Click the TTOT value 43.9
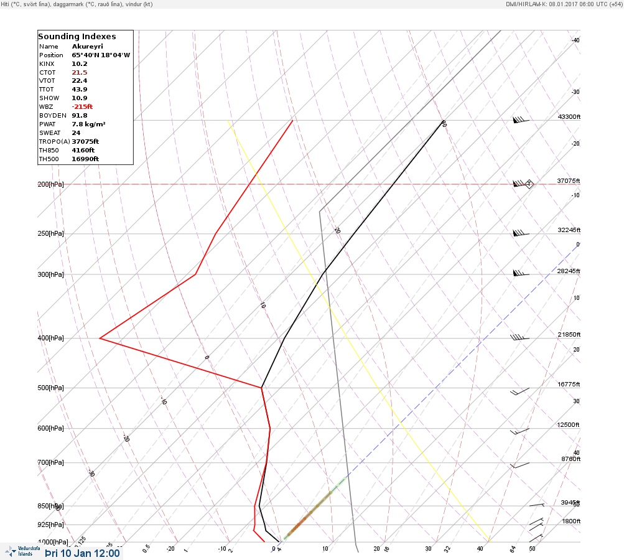Image resolution: width=624 pixels, height=560 pixels. click(x=80, y=89)
